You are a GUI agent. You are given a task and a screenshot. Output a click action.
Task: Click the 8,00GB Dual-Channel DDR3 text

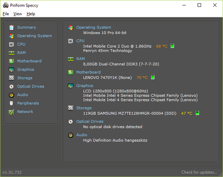pos(121,64)
